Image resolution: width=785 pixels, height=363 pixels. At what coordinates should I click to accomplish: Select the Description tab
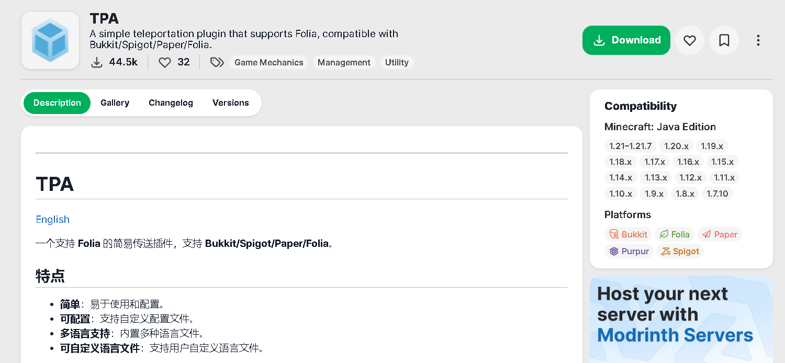tap(57, 103)
